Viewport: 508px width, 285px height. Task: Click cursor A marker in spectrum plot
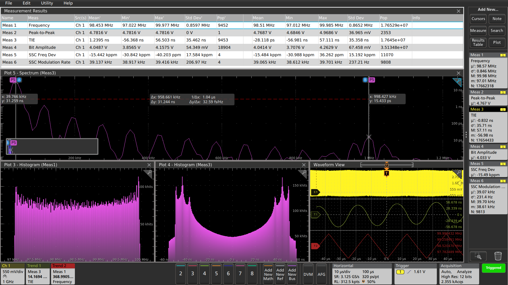pos(19,80)
